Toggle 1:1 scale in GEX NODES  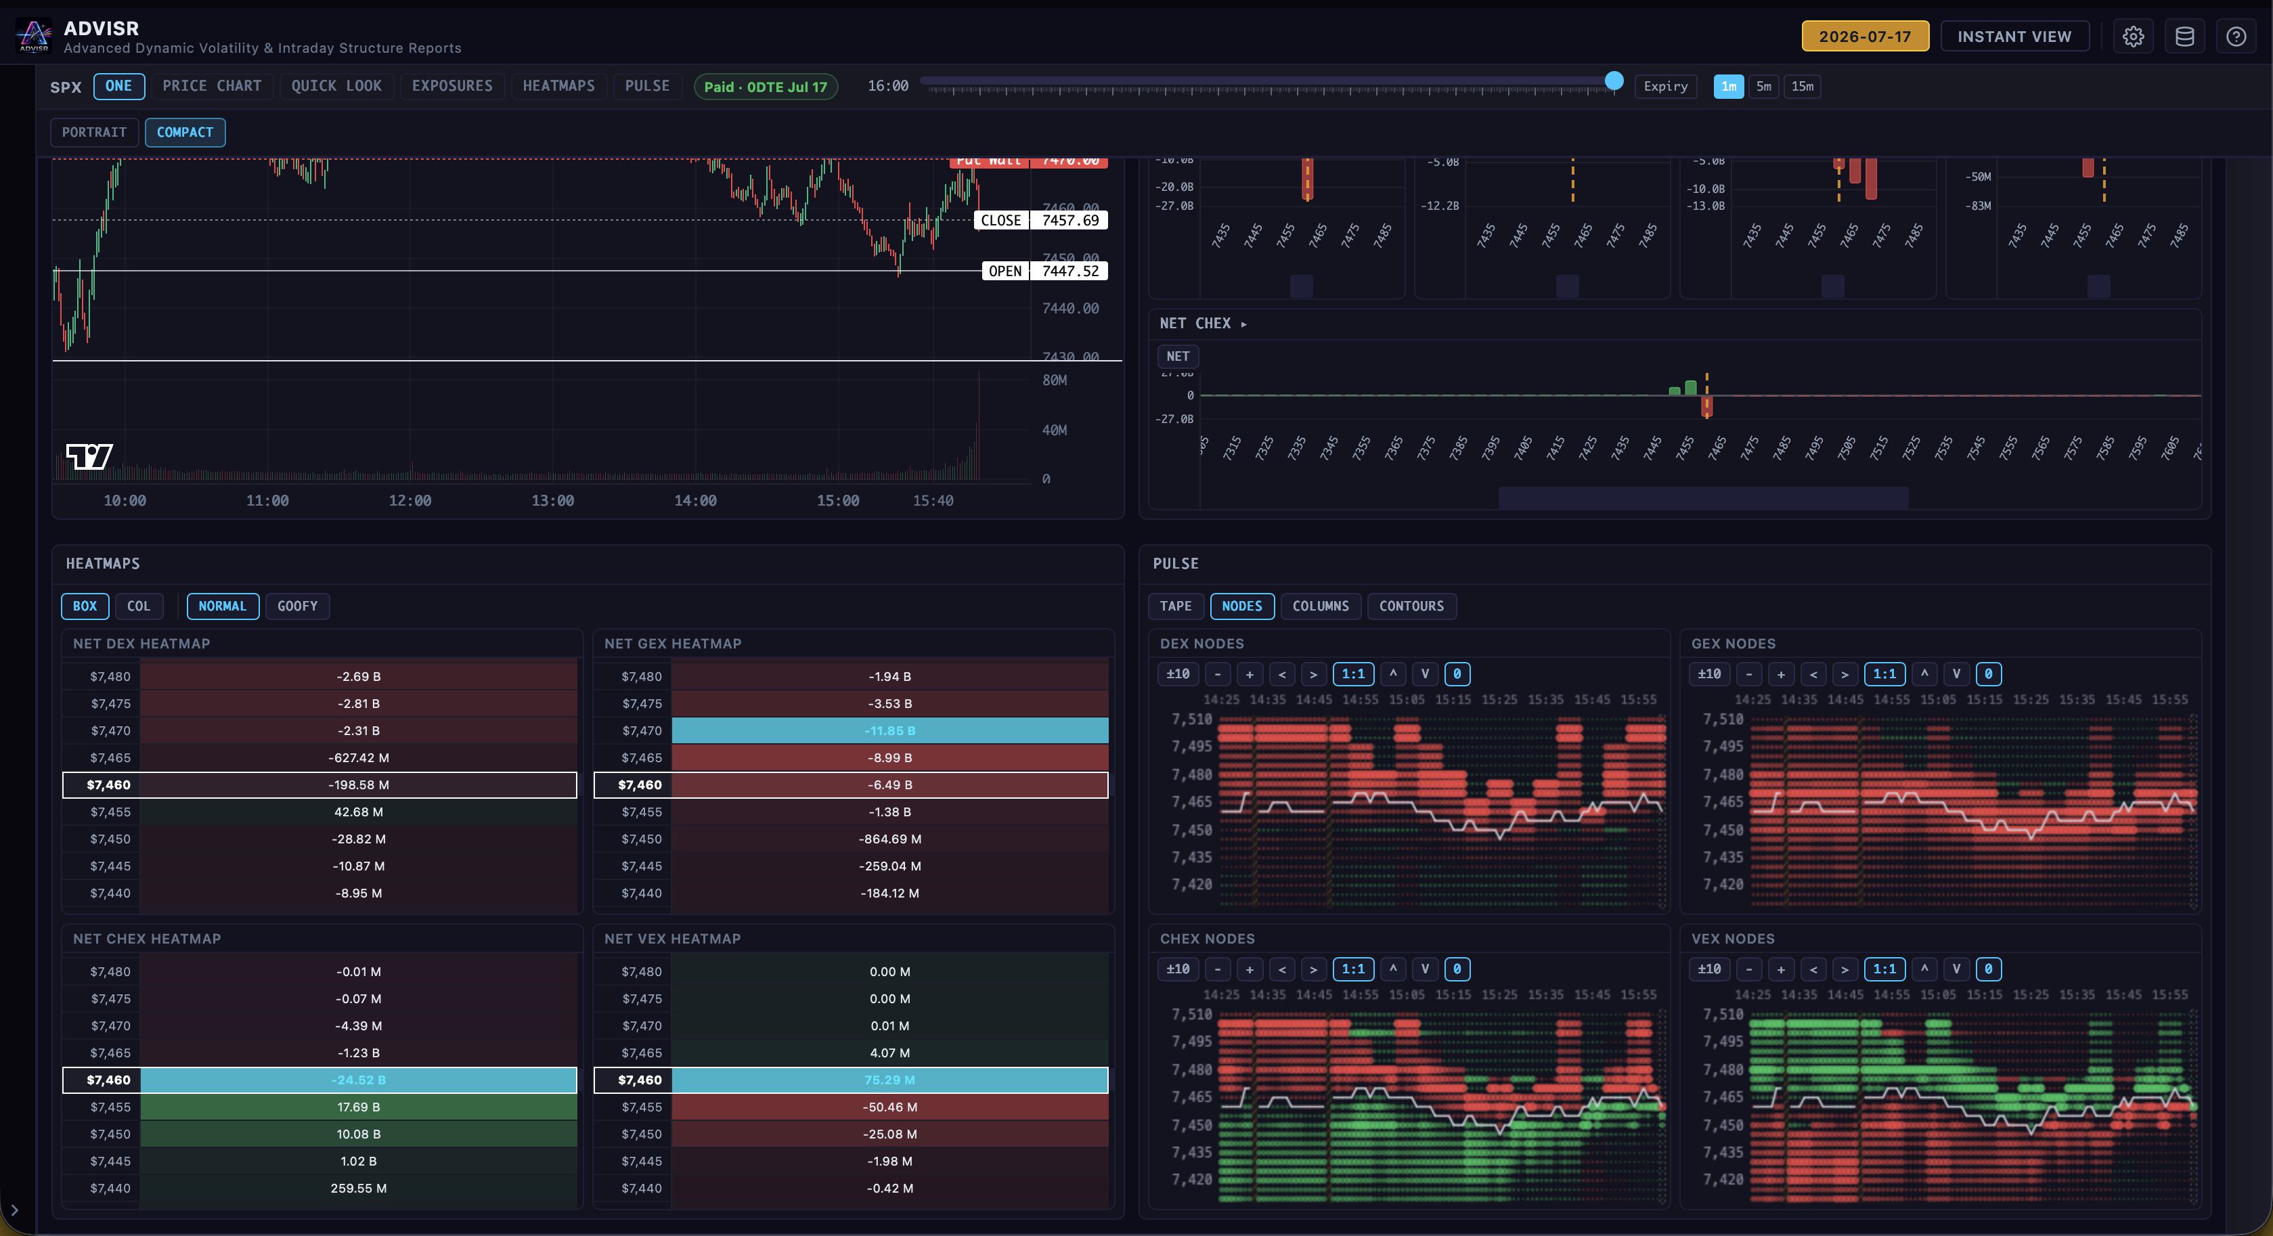[1884, 674]
